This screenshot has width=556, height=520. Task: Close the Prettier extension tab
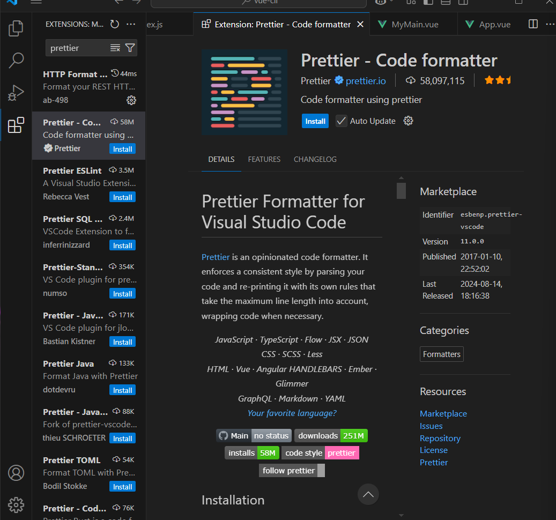pyautogui.click(x=360, y=24)
